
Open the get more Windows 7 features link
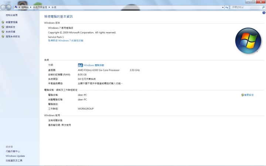[x=66, y=41]
